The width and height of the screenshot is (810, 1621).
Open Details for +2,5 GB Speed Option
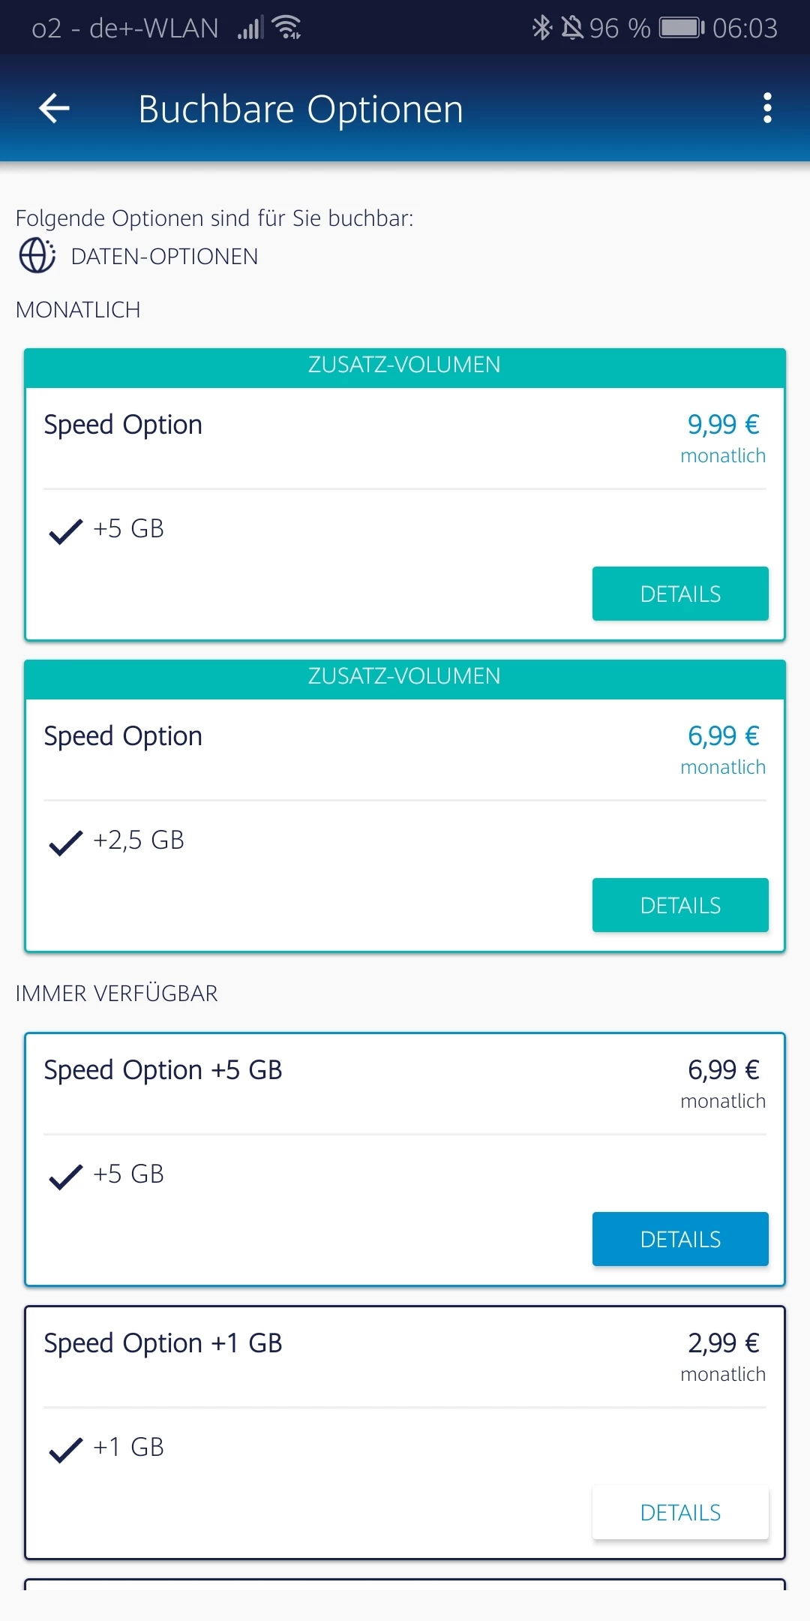click(x=680, y=905)
